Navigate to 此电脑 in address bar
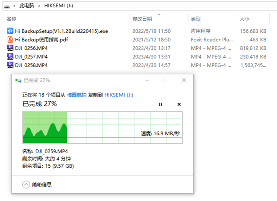Image resolution: width=277 pixels, height=201 pixels. coord(27,6)
